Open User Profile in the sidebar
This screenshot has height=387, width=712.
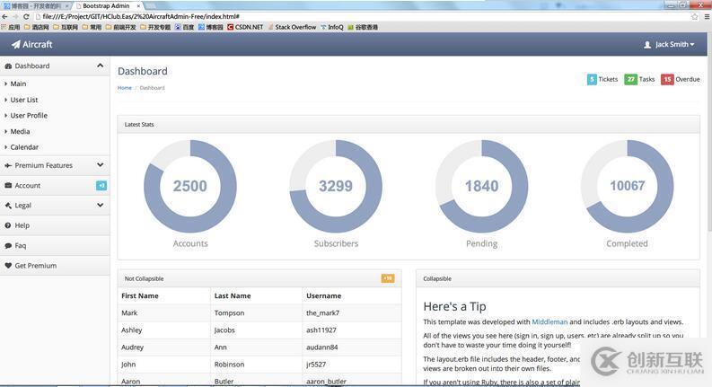pyautogui.click(x=29, y=115)
